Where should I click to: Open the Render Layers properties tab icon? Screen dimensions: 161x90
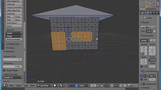pyautogui.click(x=151, y=13)
